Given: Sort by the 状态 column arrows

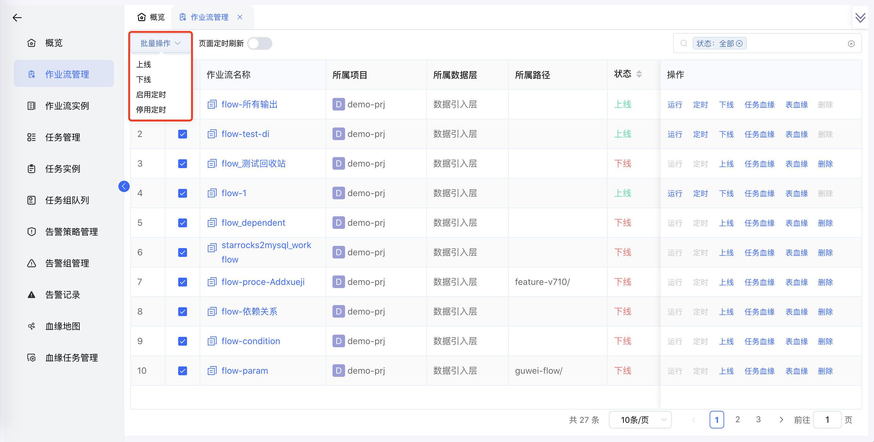Looking at the screenshot, I should click(639, 74).
